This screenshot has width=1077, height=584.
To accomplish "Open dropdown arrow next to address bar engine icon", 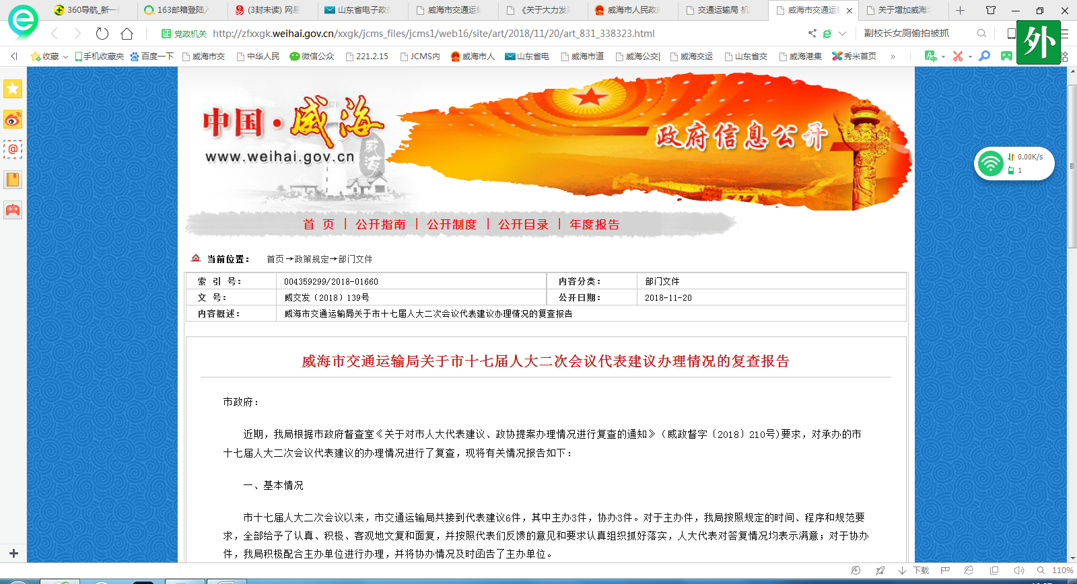I will (x=842, y=34).
